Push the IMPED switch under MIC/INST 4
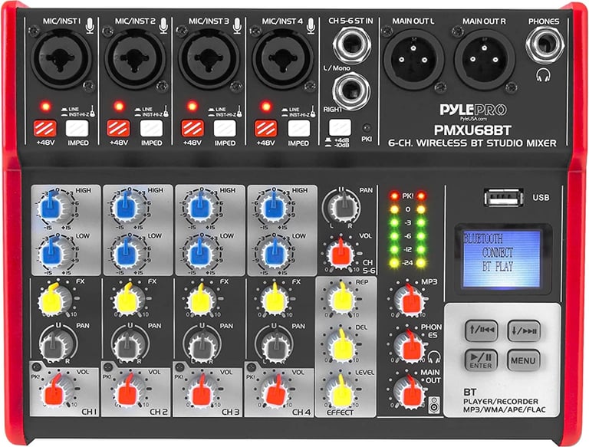This screenshot has width=589, height=447. pyautogui.click(x=298, y=129)
